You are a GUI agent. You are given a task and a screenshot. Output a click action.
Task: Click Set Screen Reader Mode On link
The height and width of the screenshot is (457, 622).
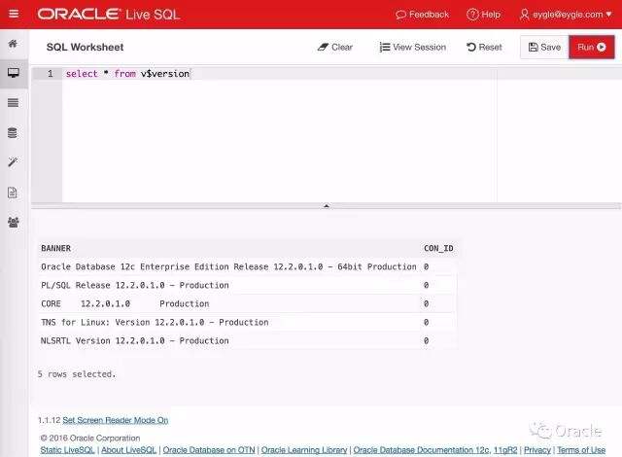[x=116, y=420]
